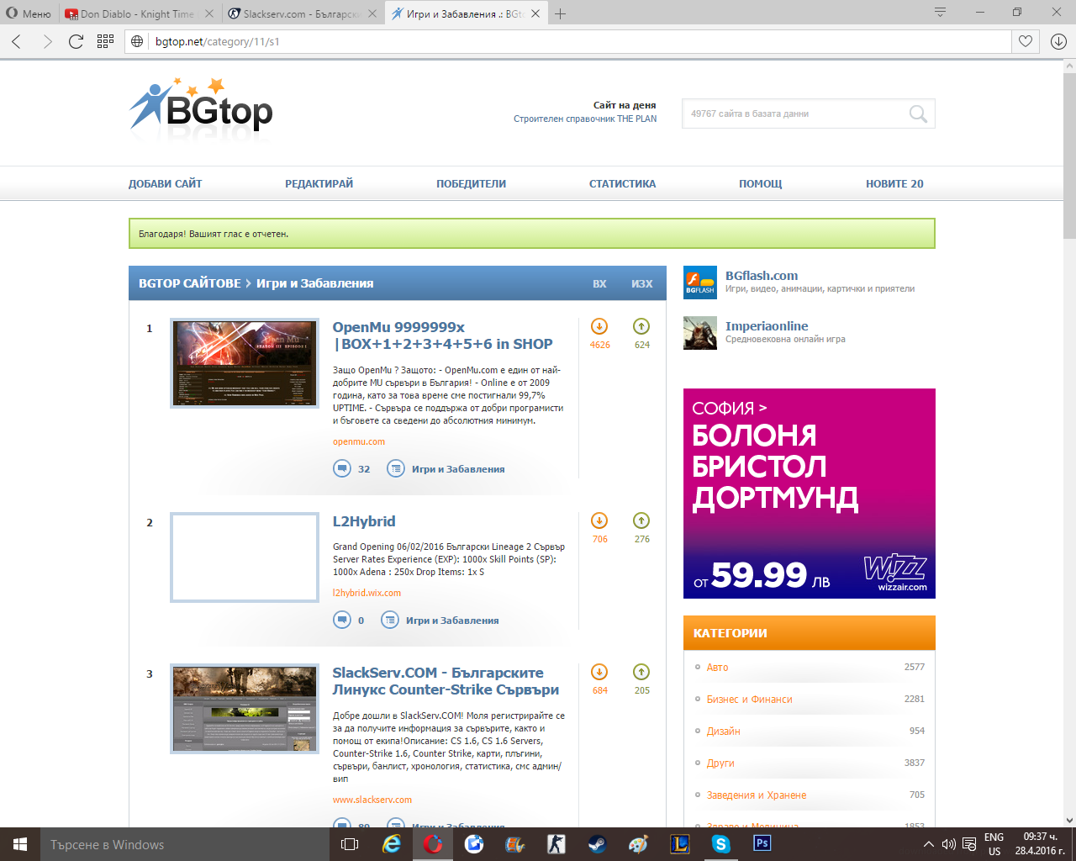Click the page vertical scrollbar thumb
Screen dimensions: 1076x861
coord(1069,154)
